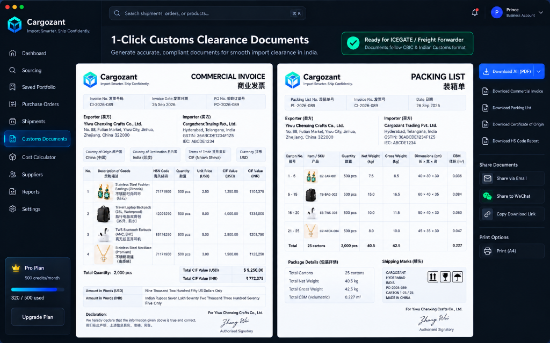550x343 pixels.
Task: Click the backpack icon in the packing list
Action: tap(311, 195)
